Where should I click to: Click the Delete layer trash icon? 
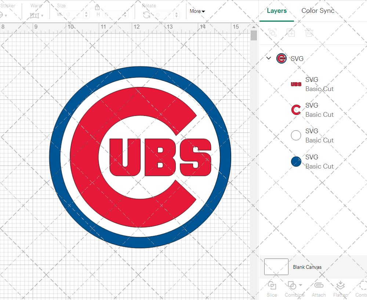click(x=309, y=33)
